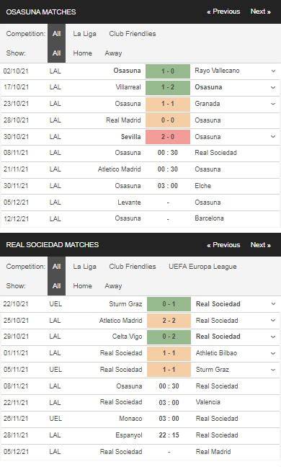The image size is (281, 467).
Task: Expand Real Sociedad vs Athletic Bilbao chevron
Action: tap(273, 353)
